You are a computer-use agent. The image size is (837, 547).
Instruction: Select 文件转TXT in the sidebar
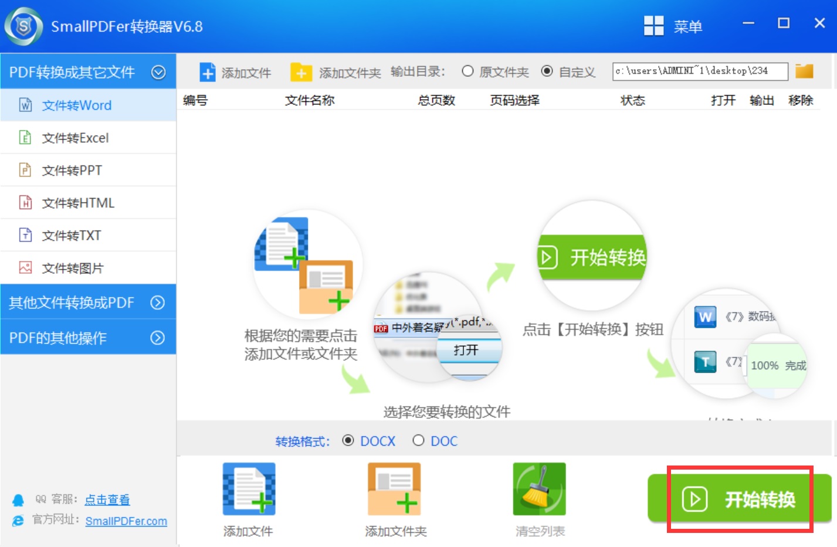88,235
